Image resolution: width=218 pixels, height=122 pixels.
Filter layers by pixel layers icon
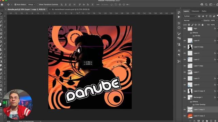click(199, 16)
